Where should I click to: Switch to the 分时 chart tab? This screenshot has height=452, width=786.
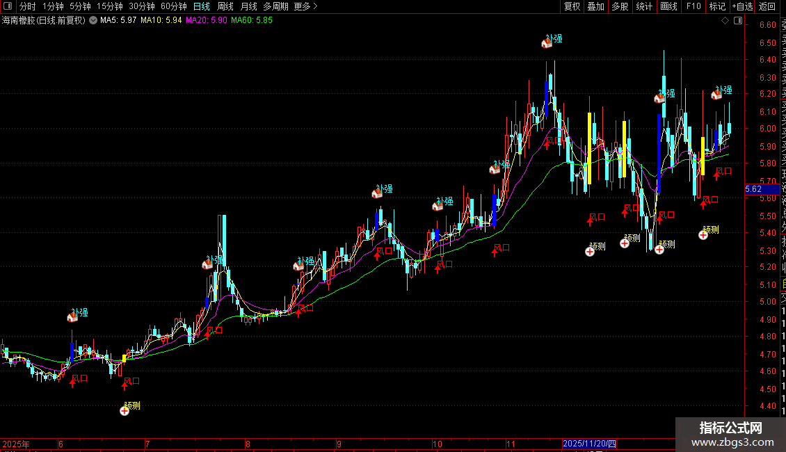pyautogui.click(x=28, y=6)
